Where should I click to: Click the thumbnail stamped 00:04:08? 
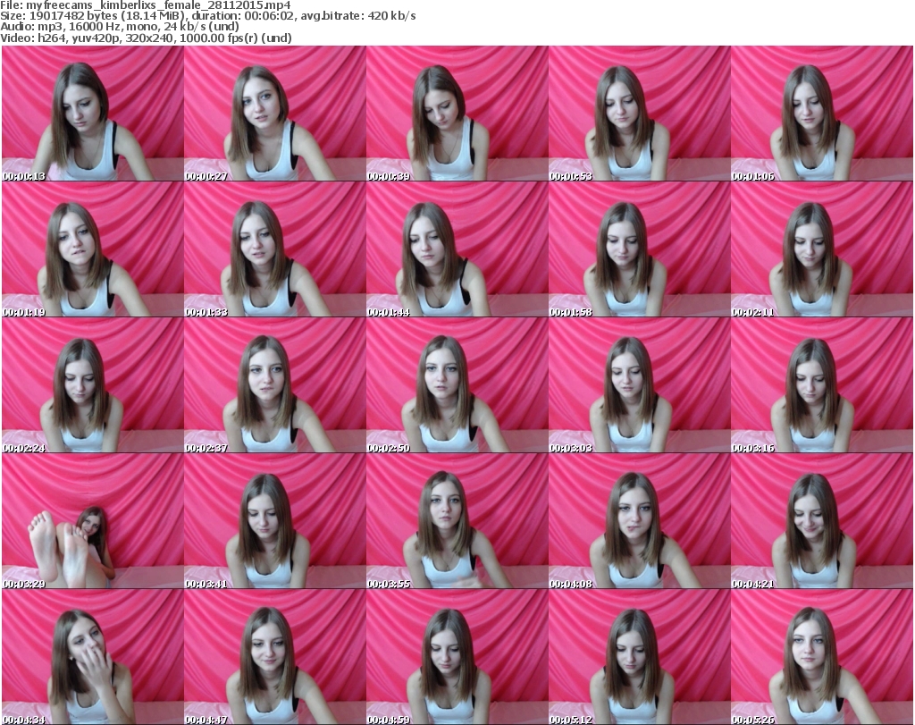click(640, 521)
